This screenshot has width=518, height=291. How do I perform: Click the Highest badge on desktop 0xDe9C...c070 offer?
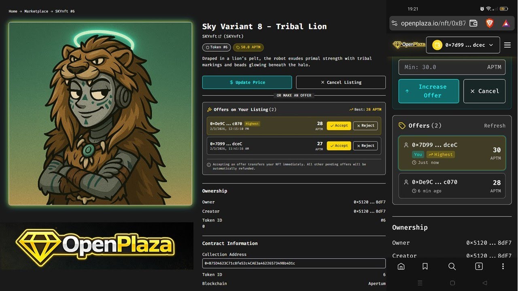coord(252,124)
